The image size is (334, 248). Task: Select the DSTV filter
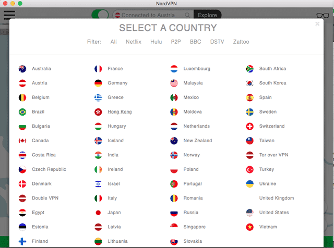pos(217,42)
